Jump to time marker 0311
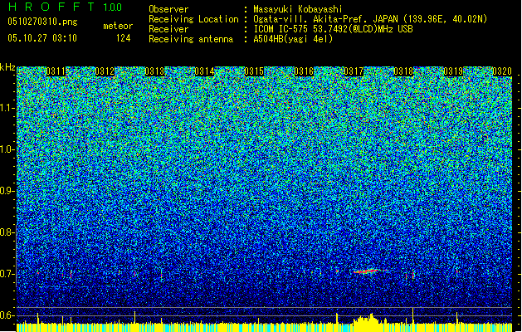522x332 pixels. click(x=56, y=71)
